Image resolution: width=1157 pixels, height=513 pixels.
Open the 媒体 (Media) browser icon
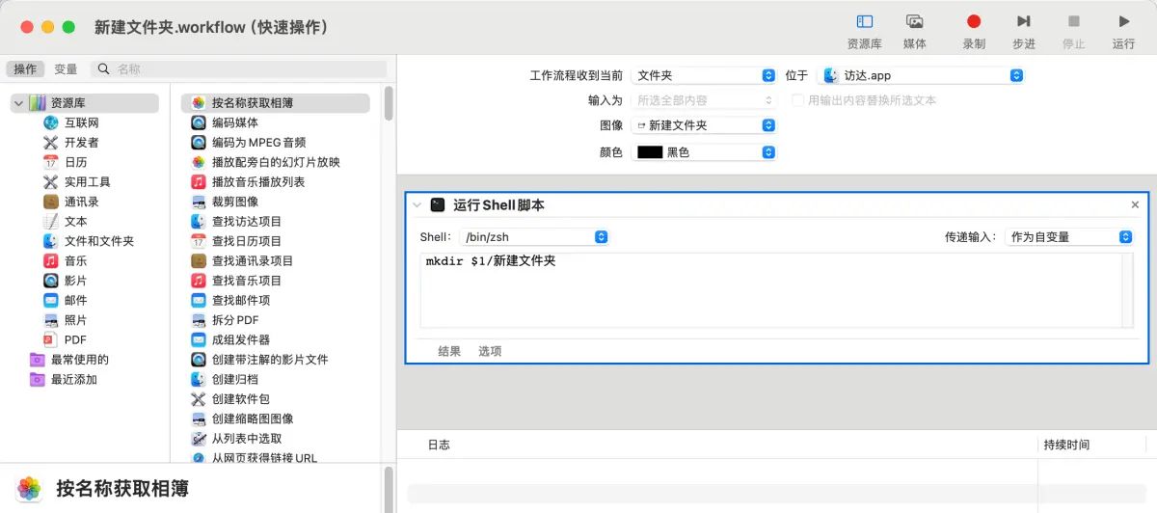point(914,21)
